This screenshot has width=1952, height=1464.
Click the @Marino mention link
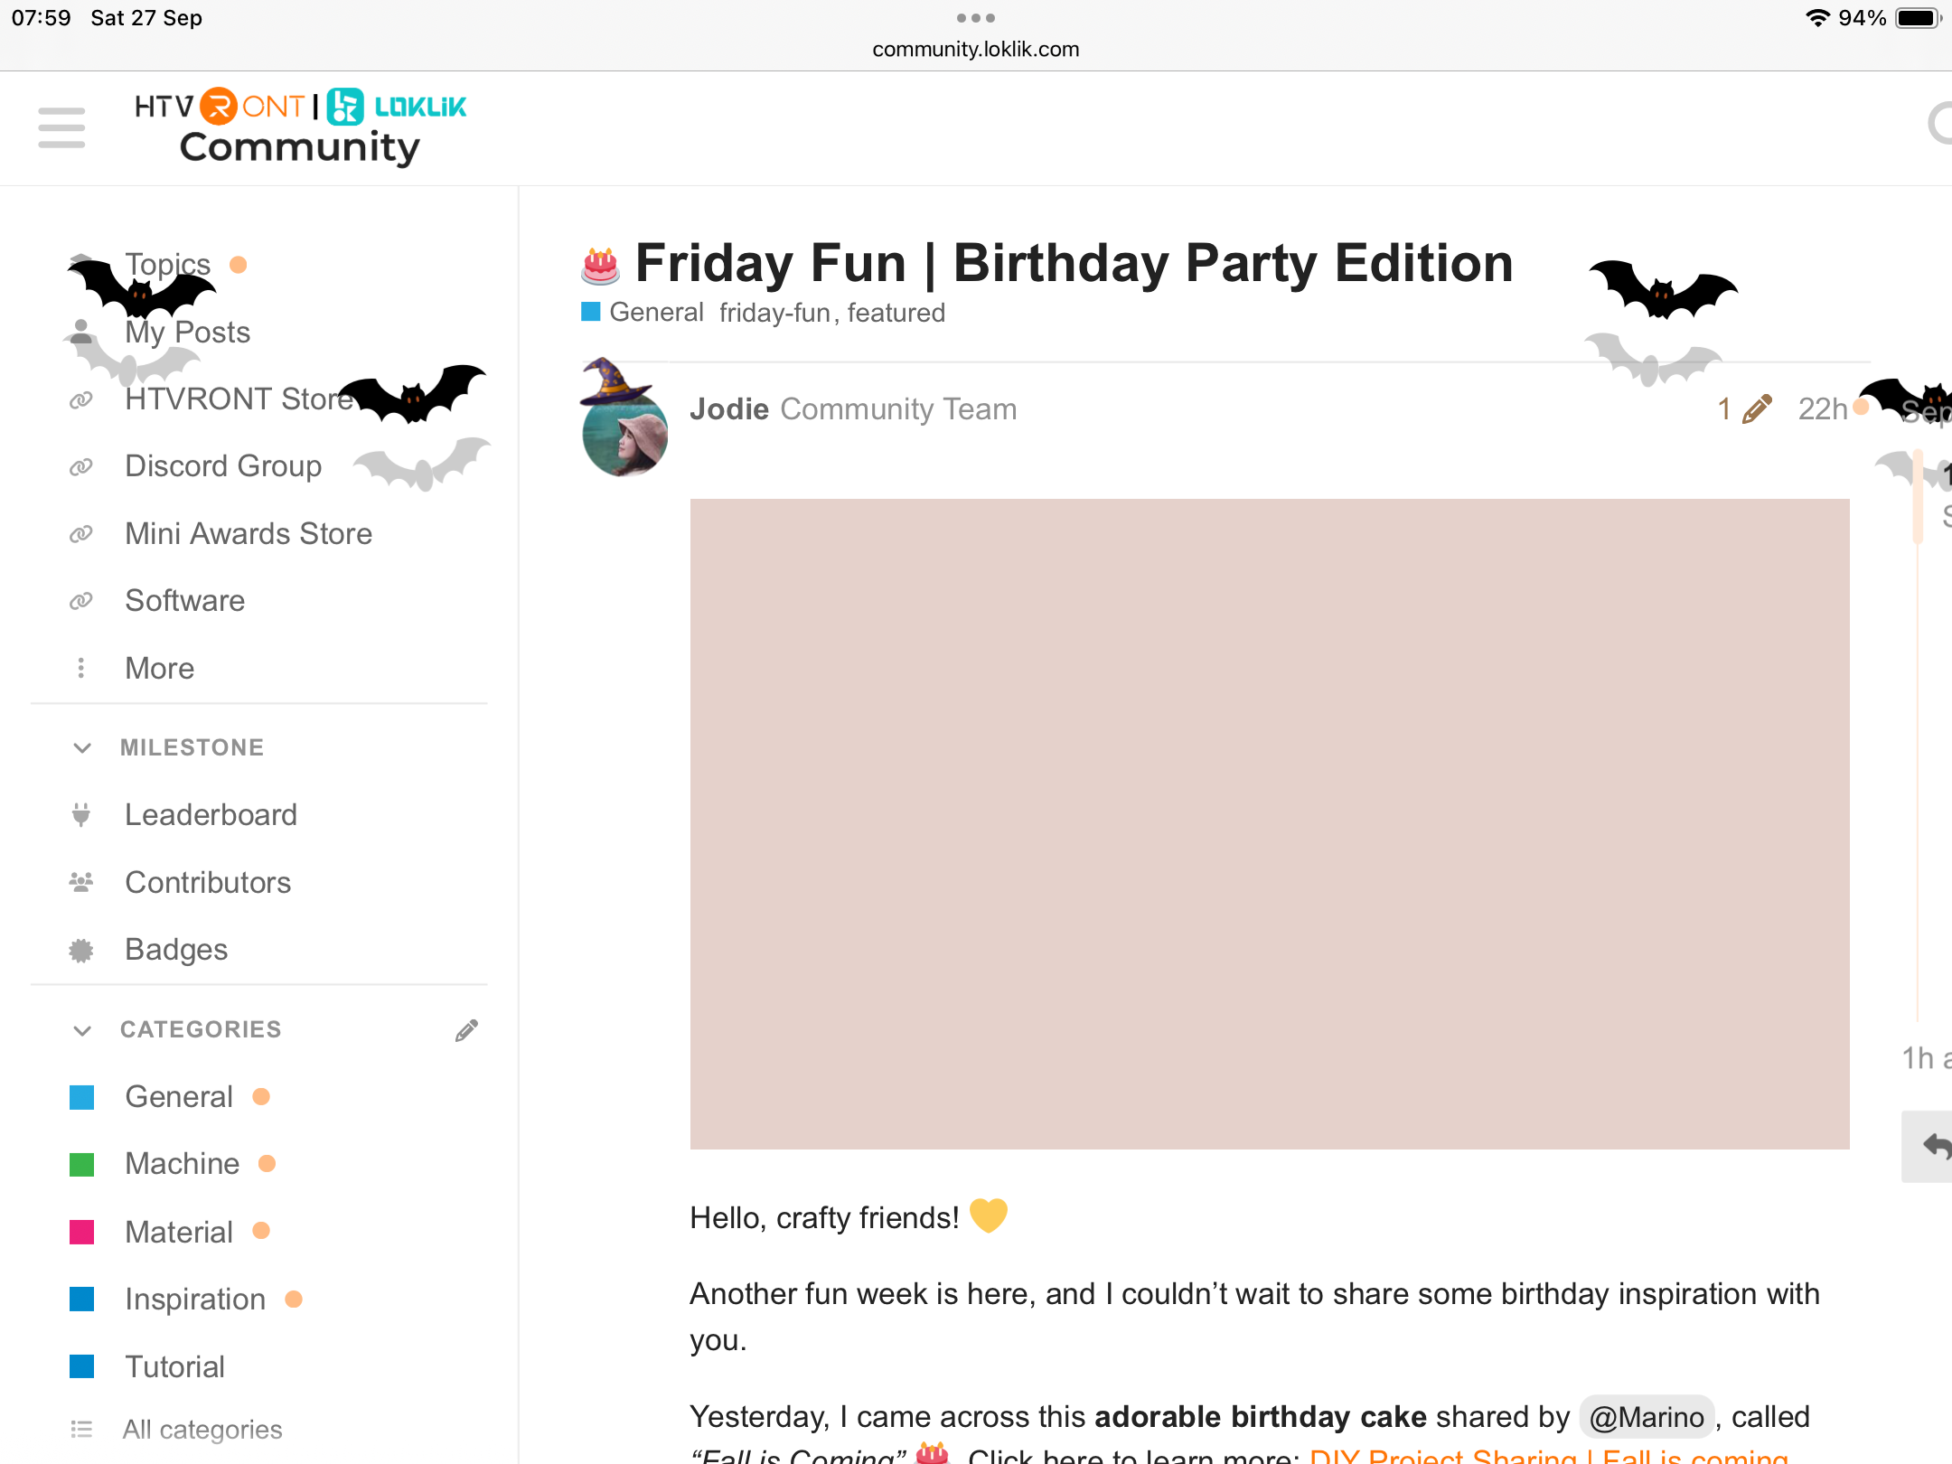1646,1416
